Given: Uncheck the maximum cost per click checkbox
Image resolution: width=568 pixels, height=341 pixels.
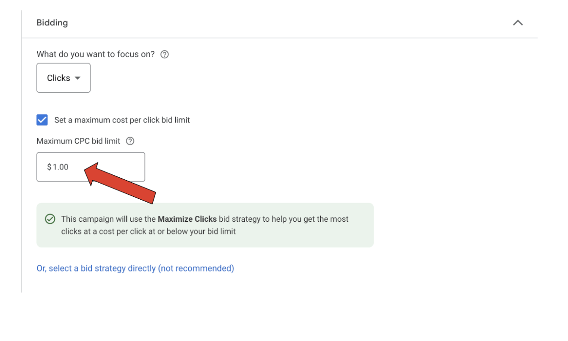Looking at the screenshot, I should [x=42, y=120].
